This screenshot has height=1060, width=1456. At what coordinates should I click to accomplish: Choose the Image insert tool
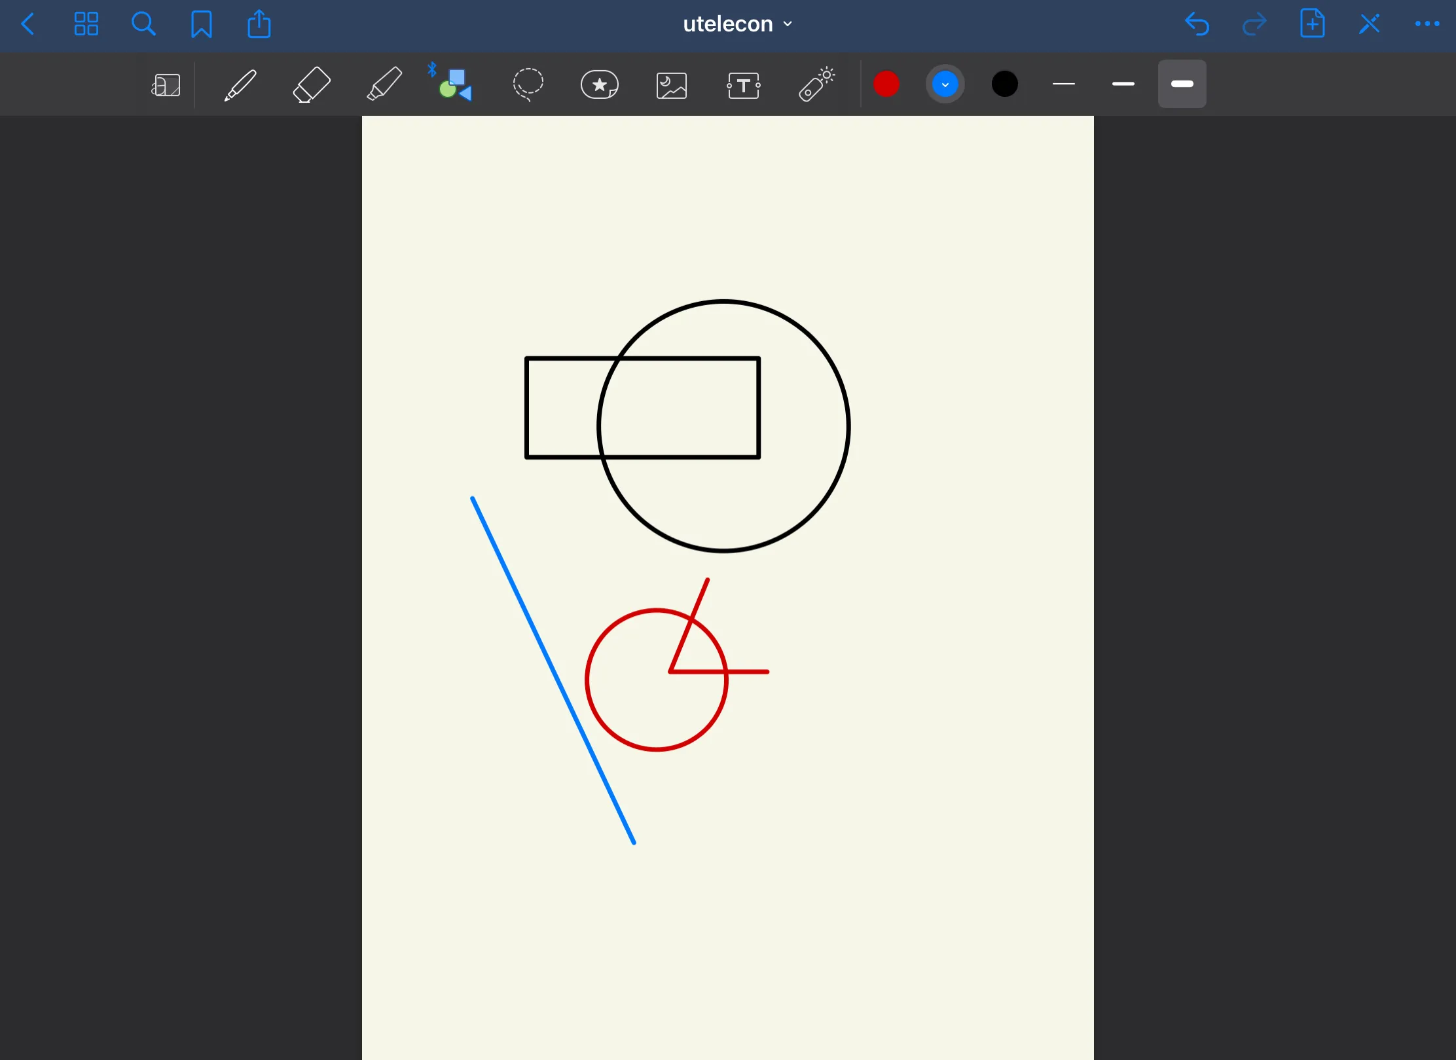672,86
